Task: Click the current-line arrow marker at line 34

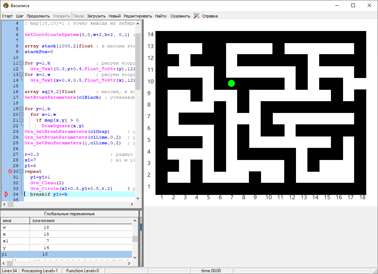Action: click(x=6, y=194)
